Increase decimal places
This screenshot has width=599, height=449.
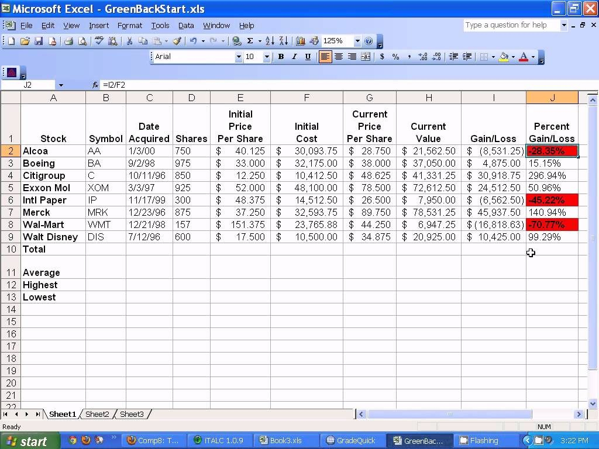(422, 57)
